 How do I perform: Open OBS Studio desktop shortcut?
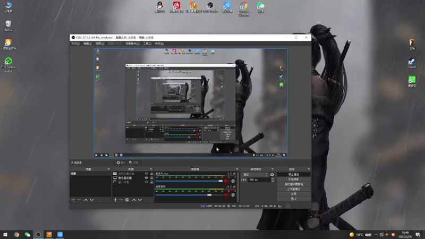(210, 7)
